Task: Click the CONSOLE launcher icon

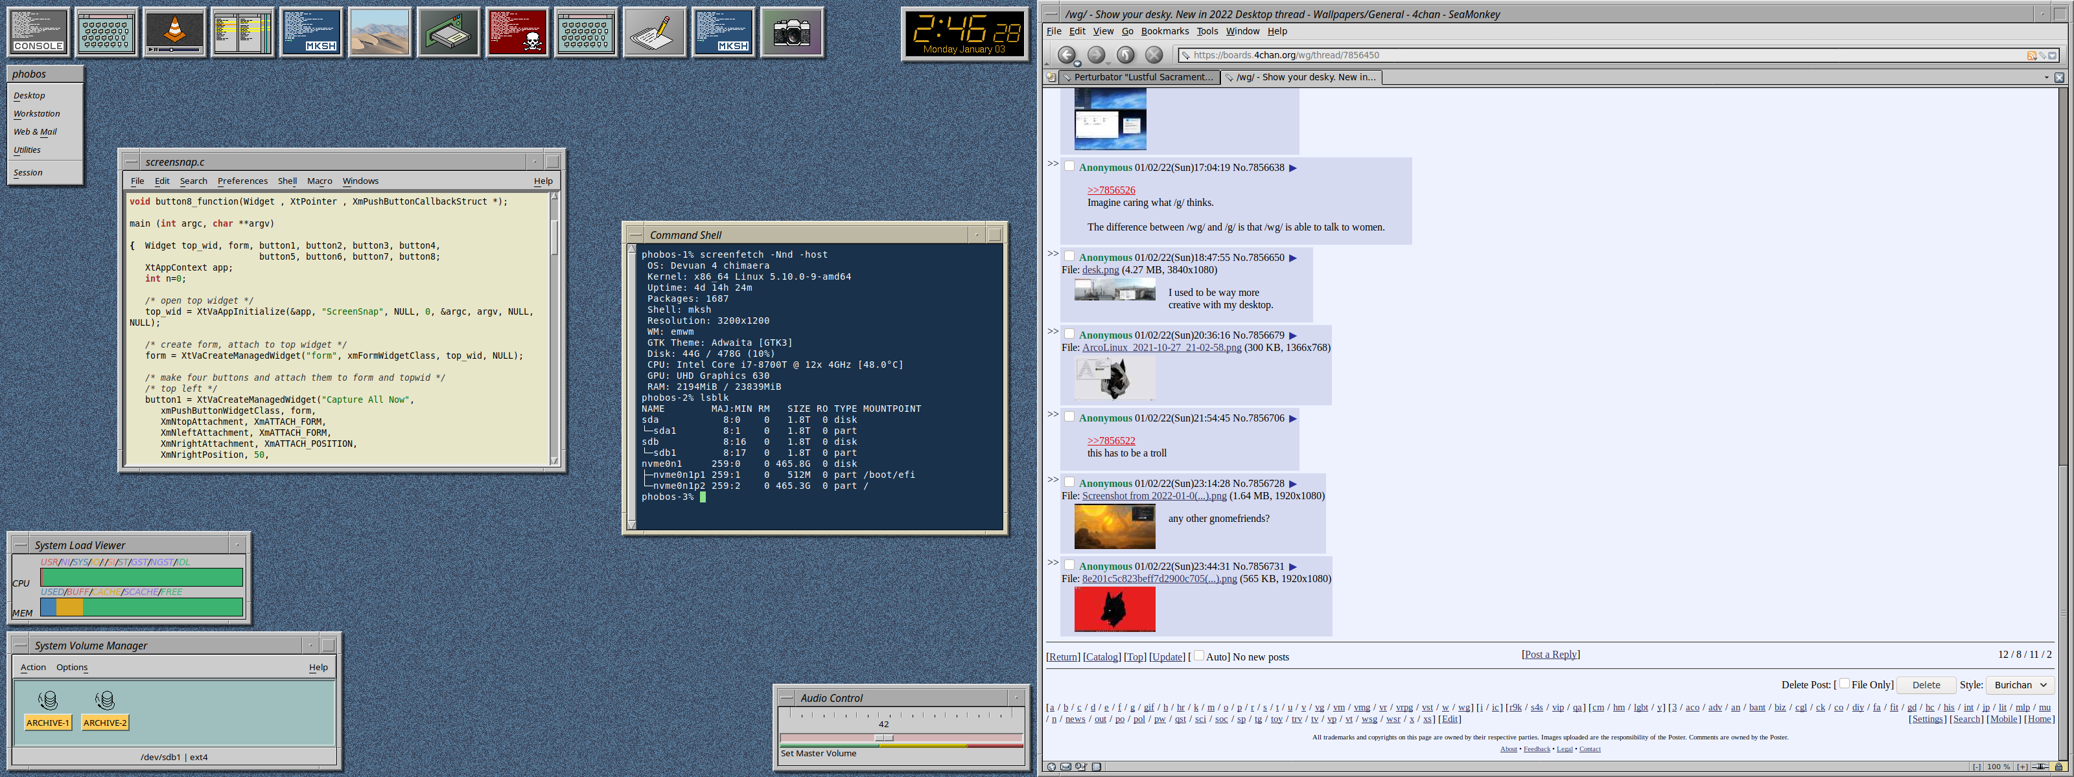Action: (x=38, y=32)
